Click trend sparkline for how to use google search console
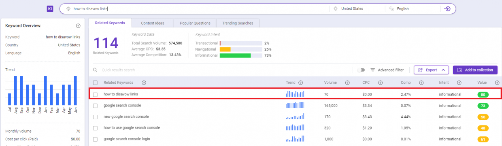Screen dimensions: 502x146 click(x=295, y=128)
